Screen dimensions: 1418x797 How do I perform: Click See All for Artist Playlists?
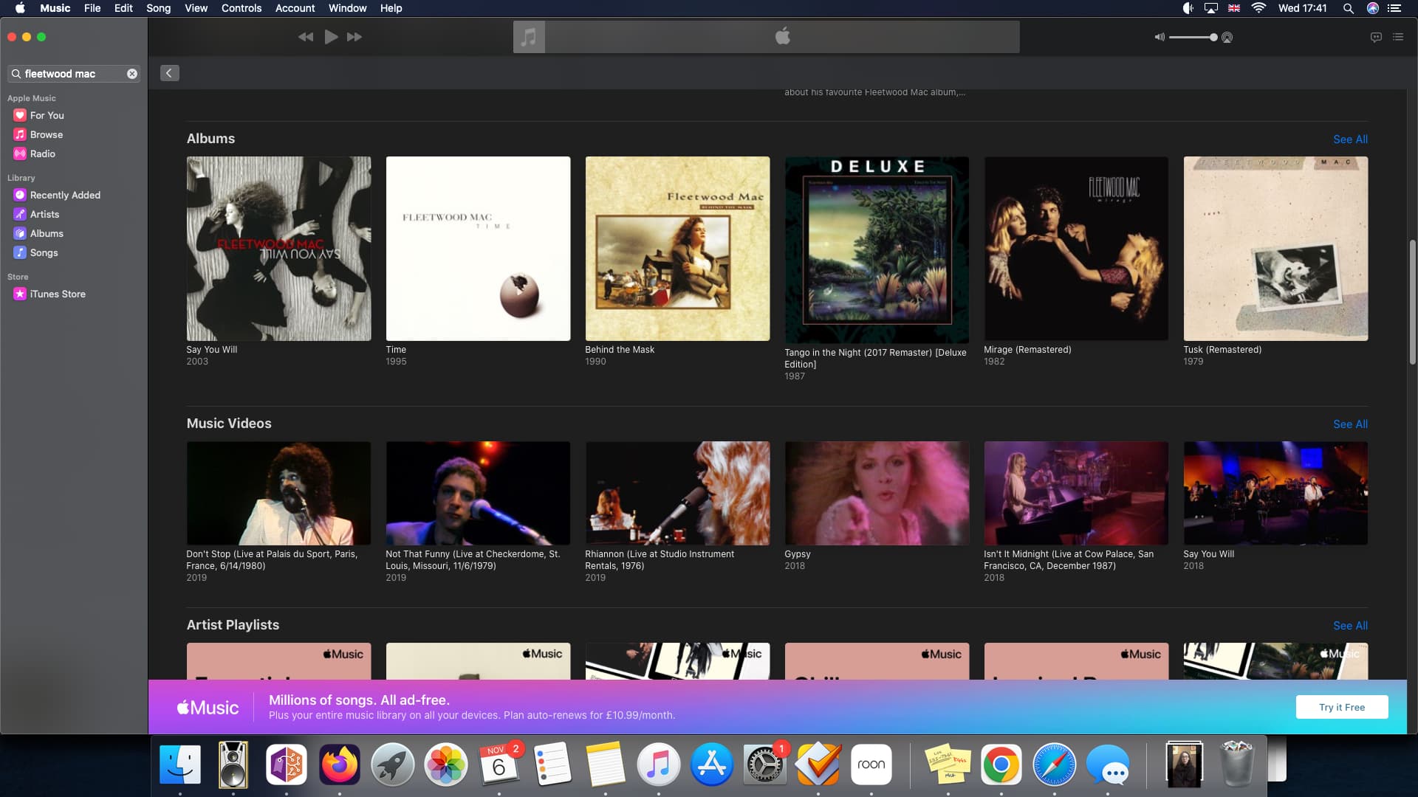pos(1350,626)
